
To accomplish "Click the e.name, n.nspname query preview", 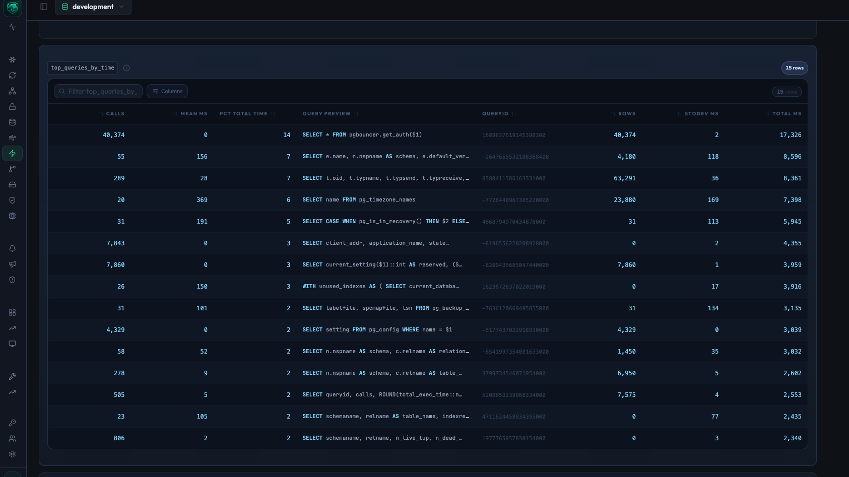I will coord(385,157).
